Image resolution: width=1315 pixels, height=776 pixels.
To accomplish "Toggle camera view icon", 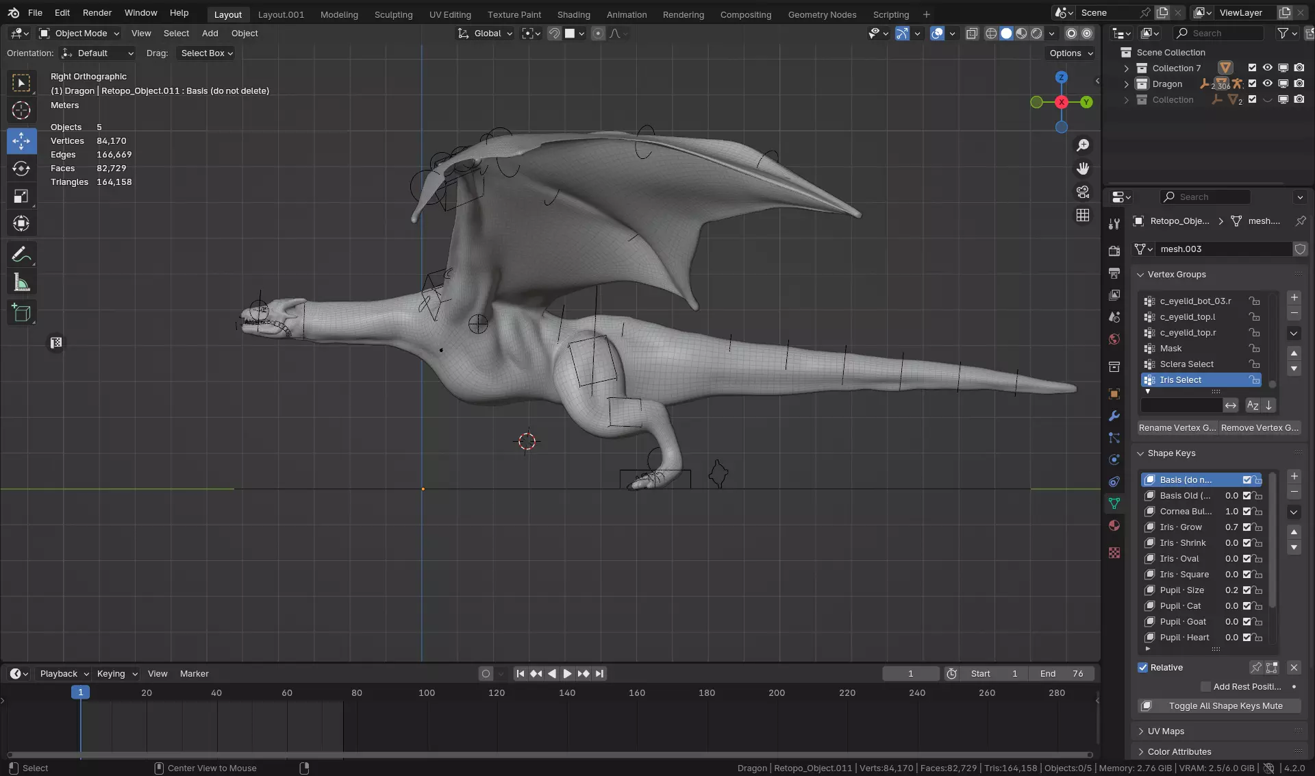I will point(1083,192).
